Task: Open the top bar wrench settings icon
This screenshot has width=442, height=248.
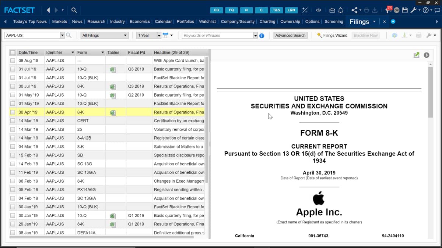Action: click(x=413, y=10)
